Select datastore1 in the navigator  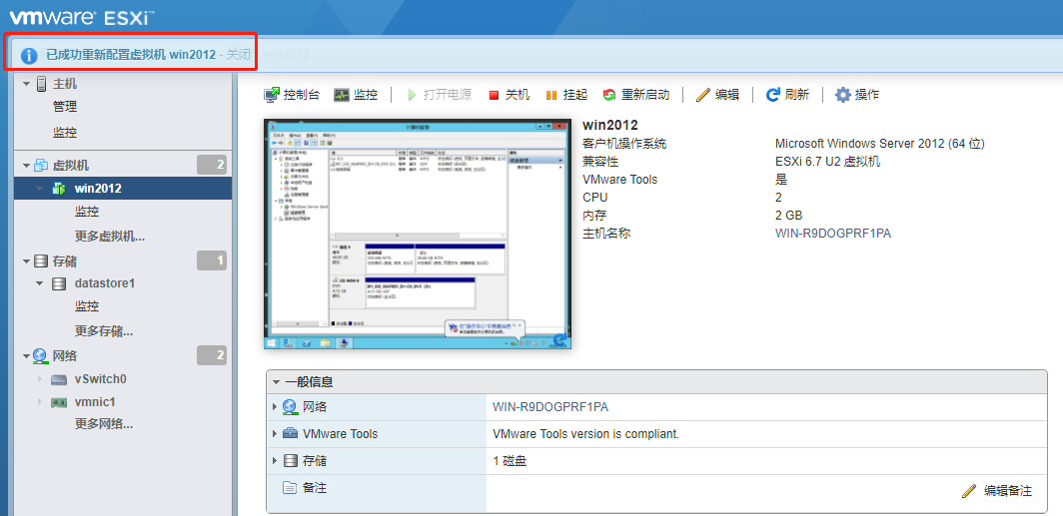pos(104,283)
